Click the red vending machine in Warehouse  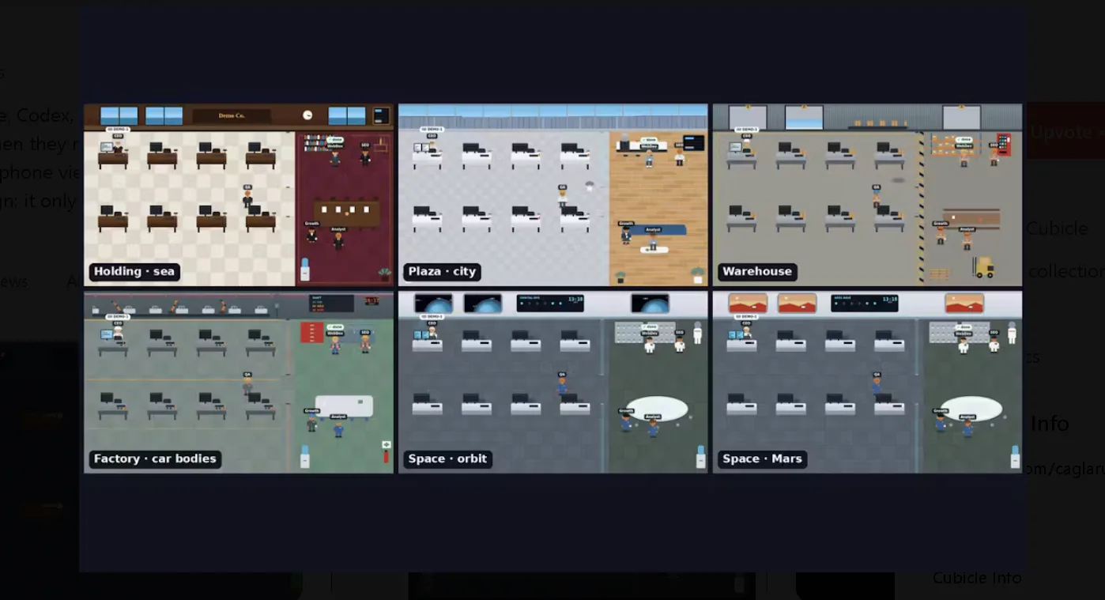coord(1004,145)
